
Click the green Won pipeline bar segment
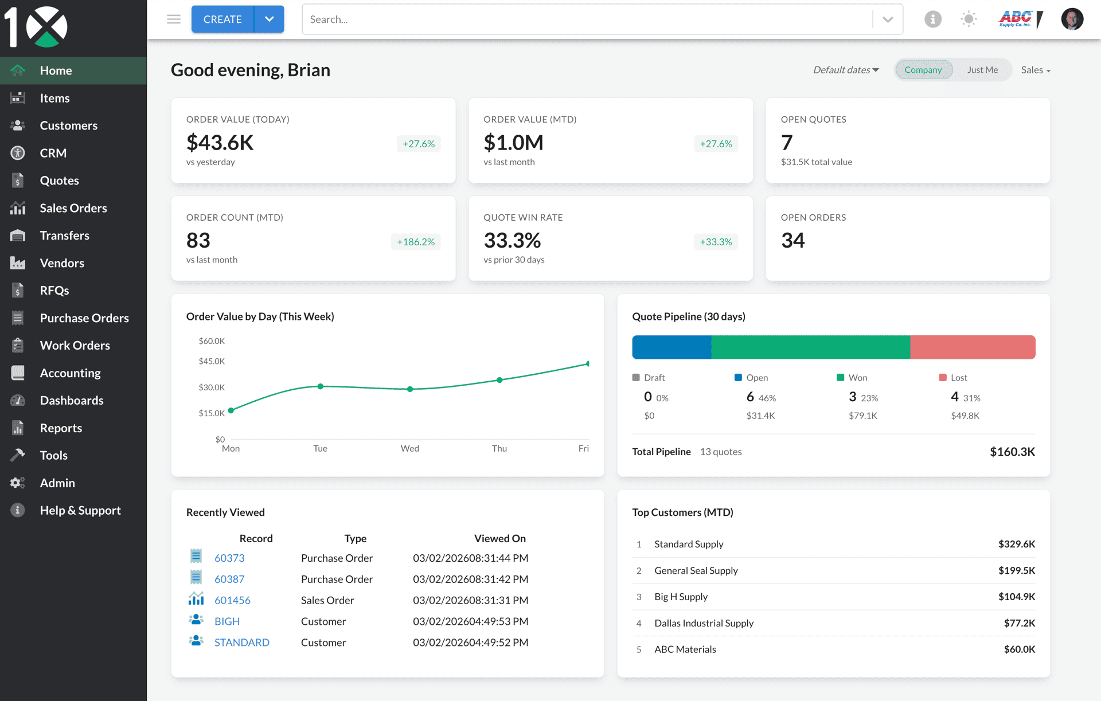tap(810, 347)
